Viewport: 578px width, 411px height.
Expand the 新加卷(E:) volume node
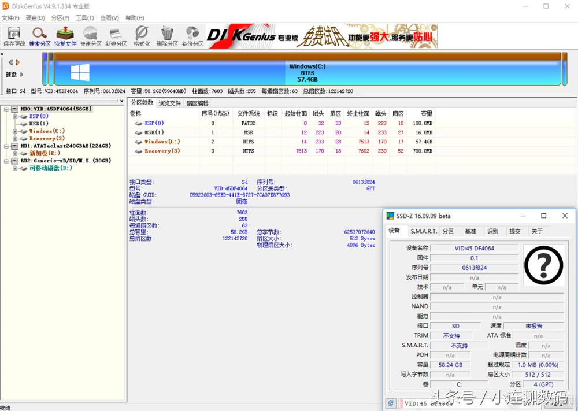coord(15,153)
